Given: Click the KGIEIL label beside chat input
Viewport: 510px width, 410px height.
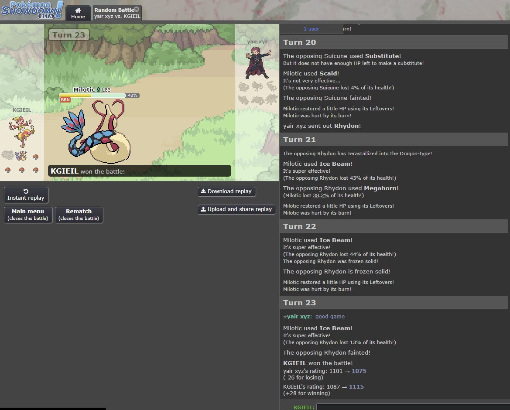Looking at the screenshot, I should pos(304,407).
